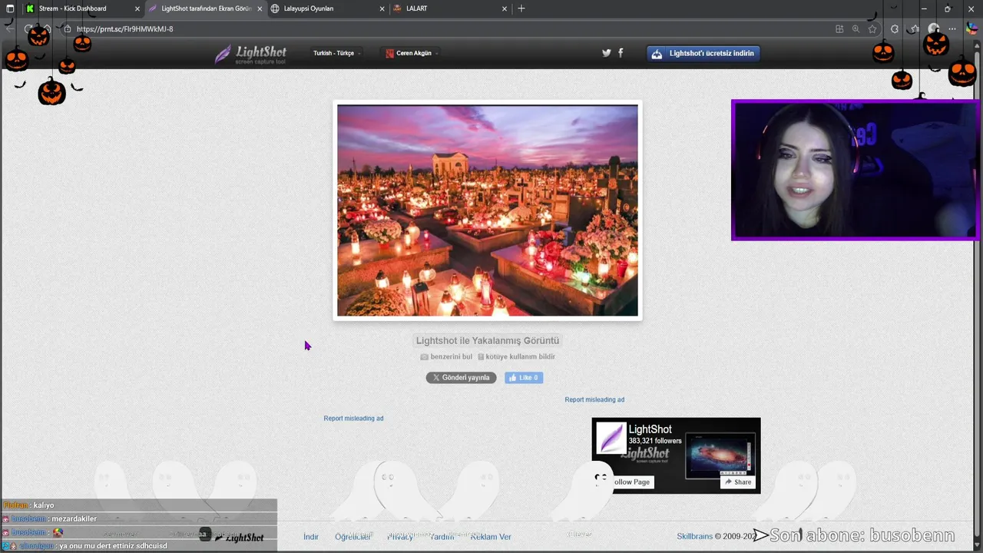Open the cemetery candles screenshot image

[488, 210]
